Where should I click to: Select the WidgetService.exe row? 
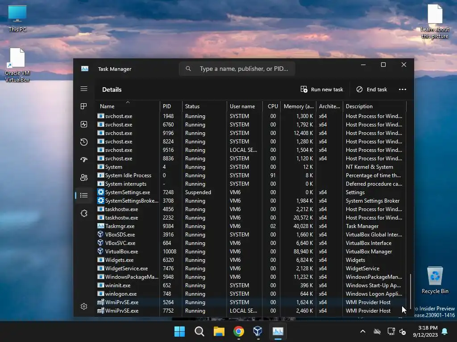[x=251, y=269]
